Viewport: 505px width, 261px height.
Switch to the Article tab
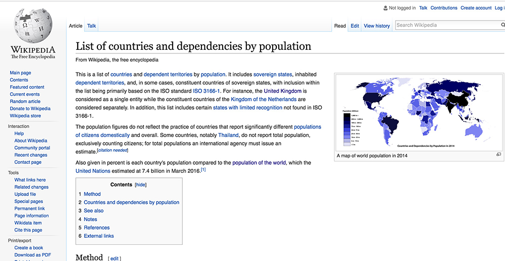(x=76, y=26)
